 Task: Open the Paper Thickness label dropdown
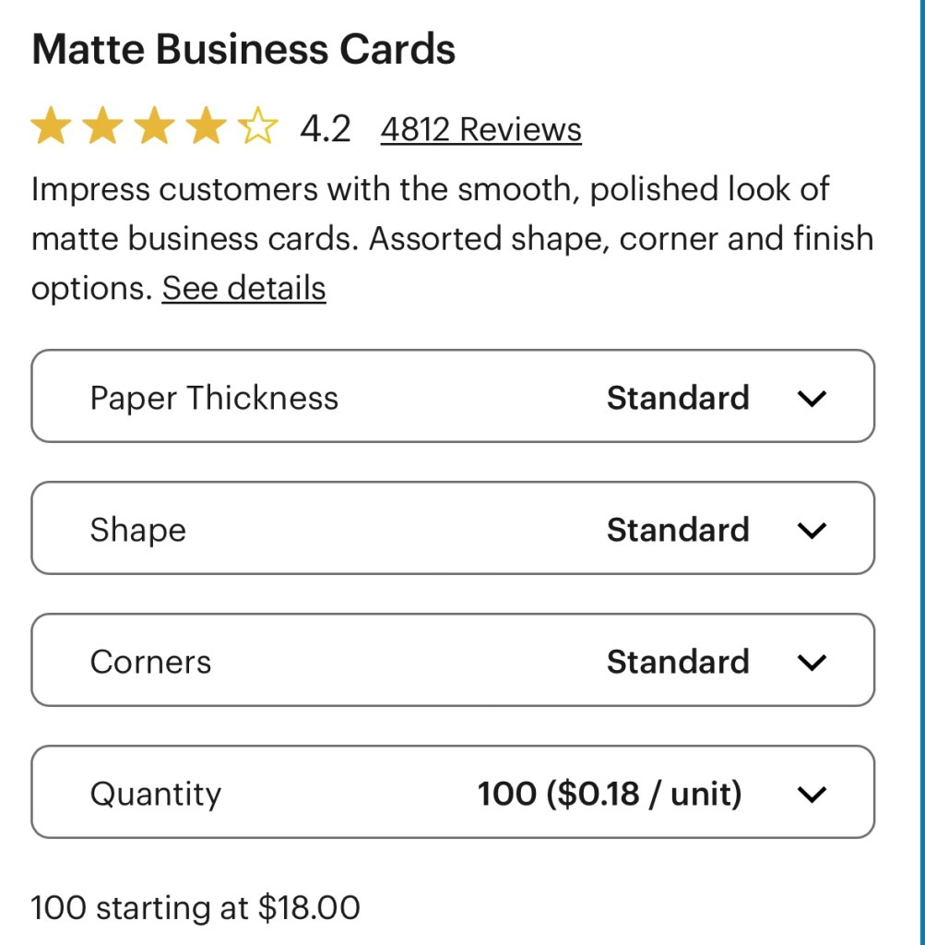coord(214,398)
